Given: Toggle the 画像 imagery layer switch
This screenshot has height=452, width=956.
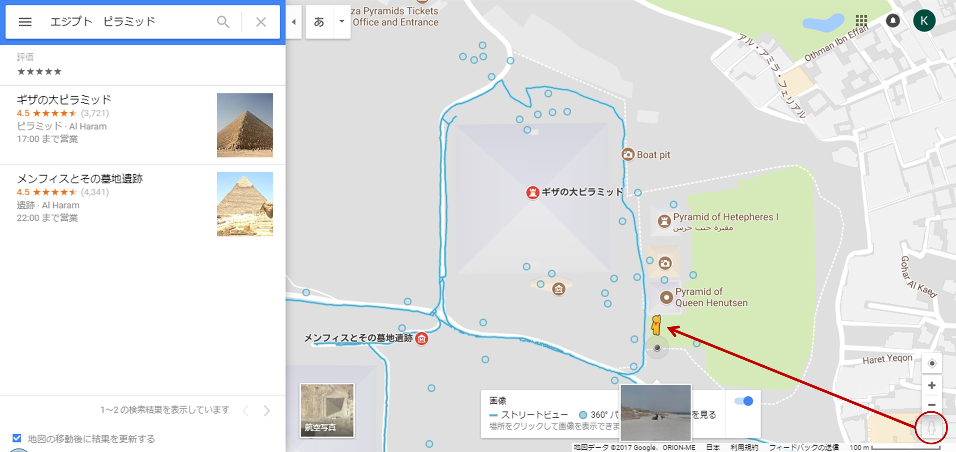Looking at the screenshot, I should tap(744, 401).
